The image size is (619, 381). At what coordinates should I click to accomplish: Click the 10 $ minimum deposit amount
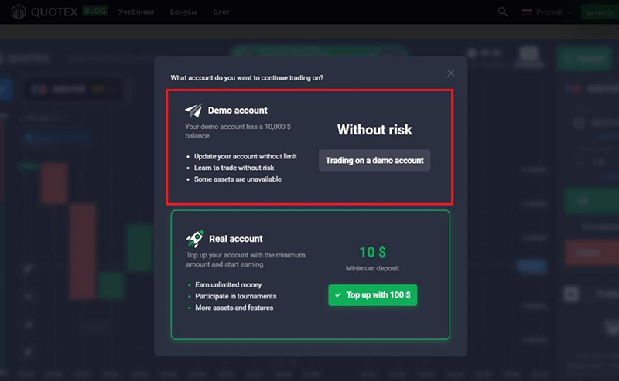click(x=373, y=252)
